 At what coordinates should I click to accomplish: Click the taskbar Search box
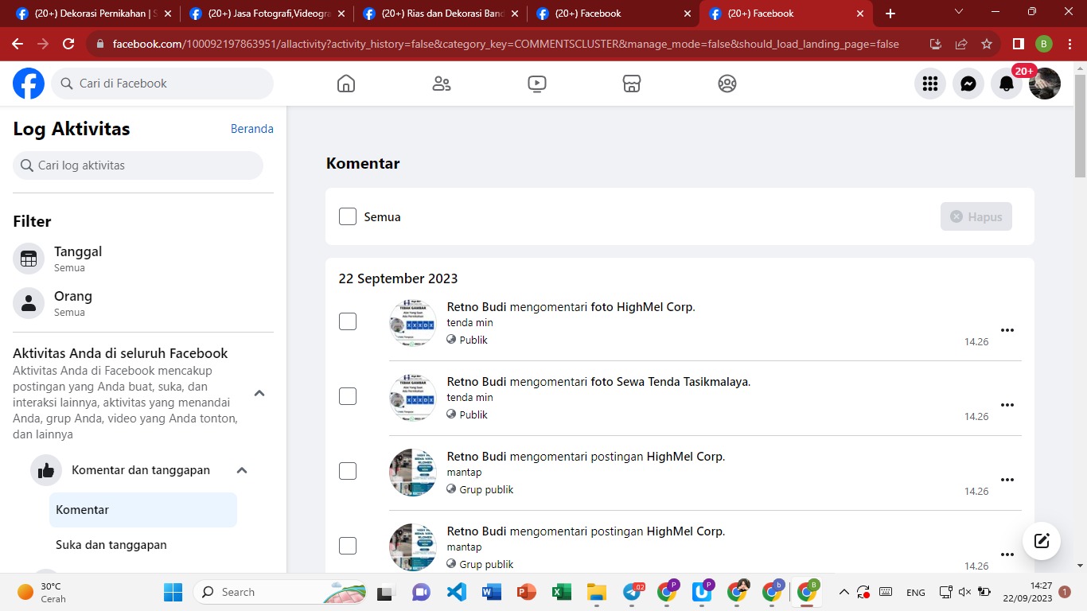tap(279, 592)
